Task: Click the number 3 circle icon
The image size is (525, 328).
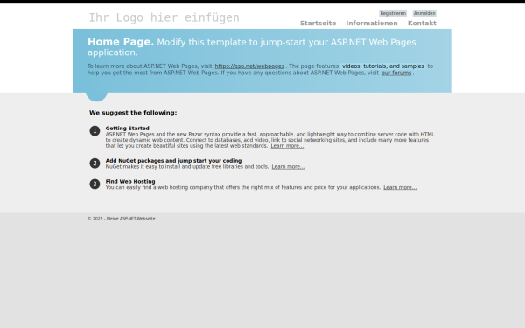Action: [94, 184]
